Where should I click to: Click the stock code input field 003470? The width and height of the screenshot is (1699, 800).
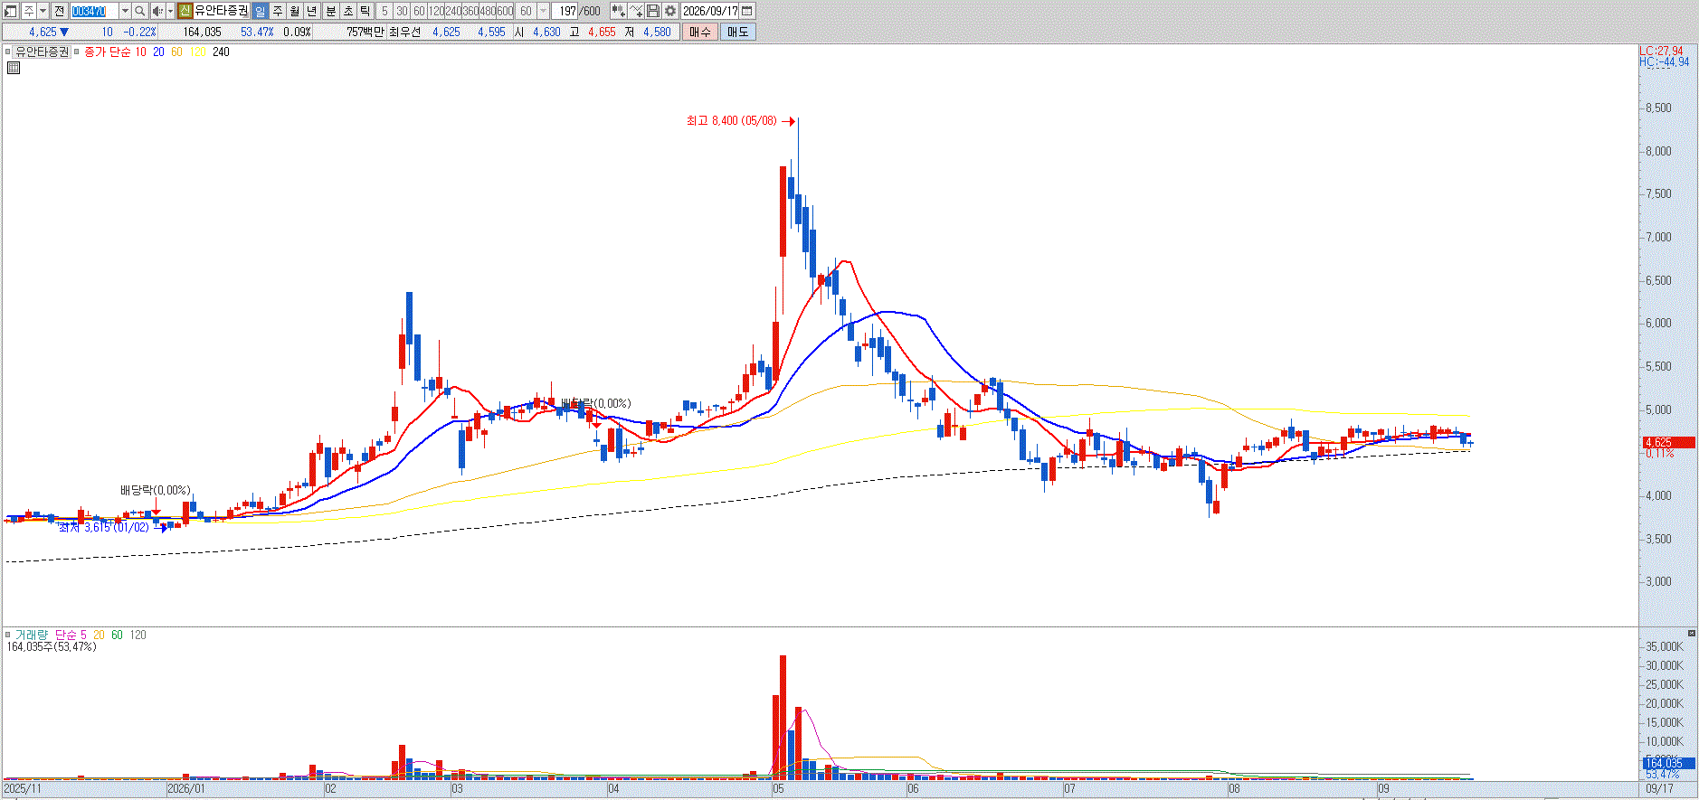[94, 11]
